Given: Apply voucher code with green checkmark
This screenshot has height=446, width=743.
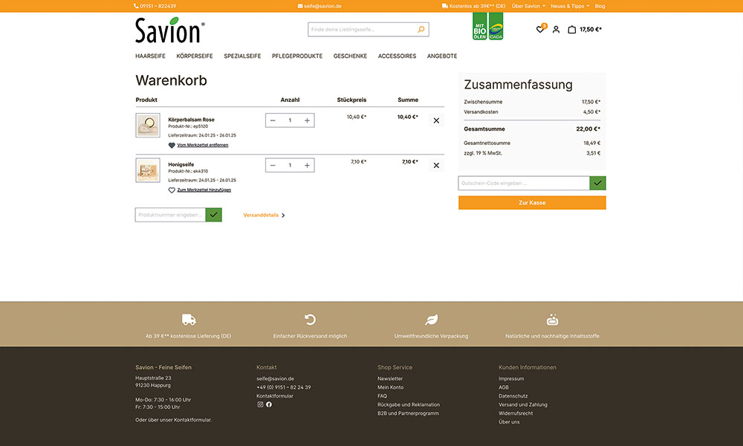Looking at the screenshot, I should 597,183.
